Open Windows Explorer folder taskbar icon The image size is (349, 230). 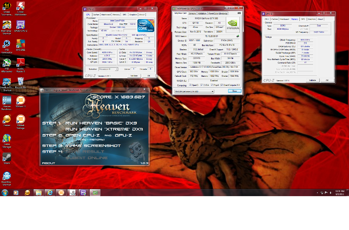[39, 193]
